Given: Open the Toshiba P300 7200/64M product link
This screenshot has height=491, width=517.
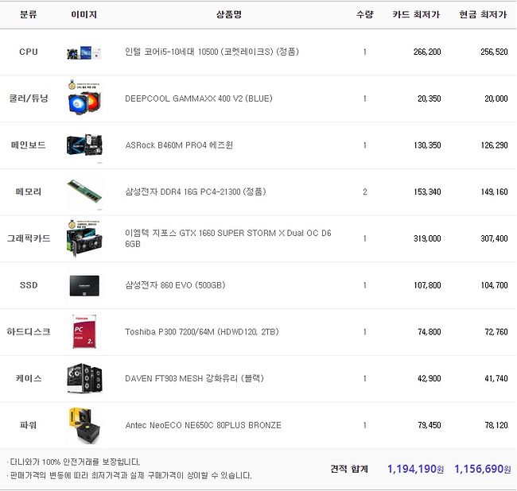Looking at the screenshot, I should [x=202, y=331].
